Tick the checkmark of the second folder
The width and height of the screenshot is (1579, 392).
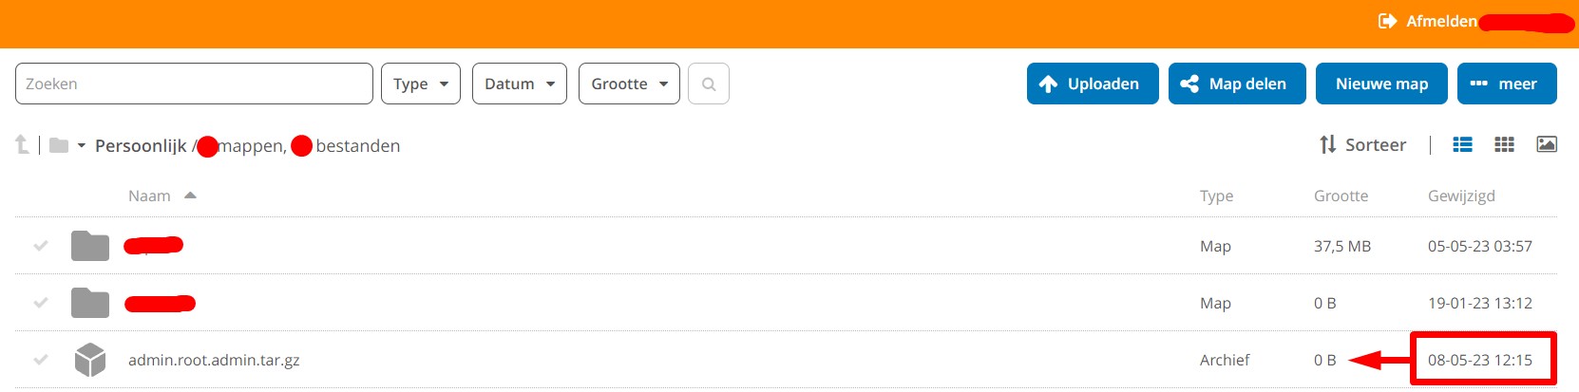41,303
